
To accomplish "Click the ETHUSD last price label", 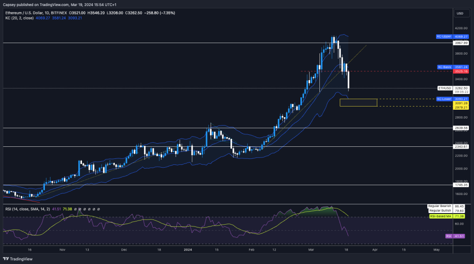I will point(444,88).
